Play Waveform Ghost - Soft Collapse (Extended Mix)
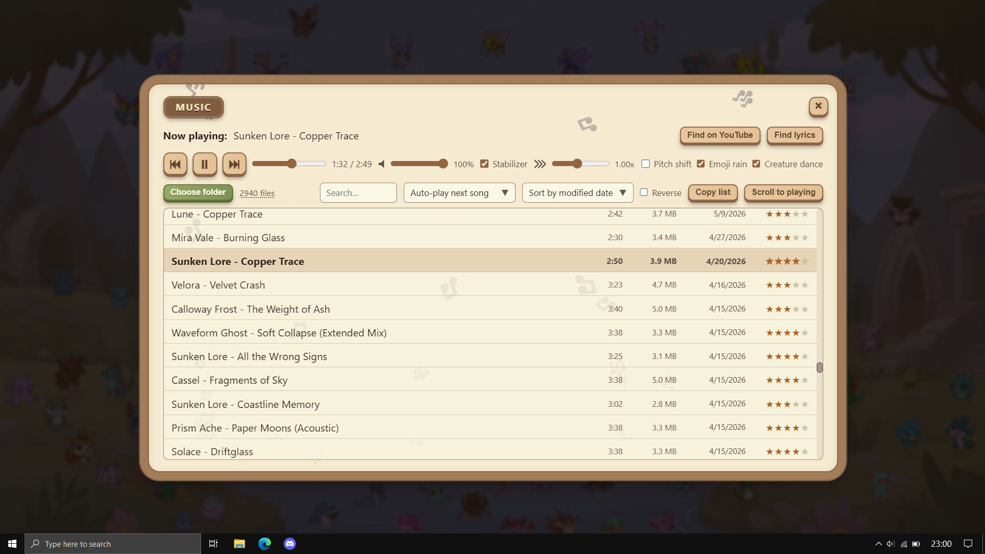The height and width of the screenshot is (554, 985). tap(490, 332)
